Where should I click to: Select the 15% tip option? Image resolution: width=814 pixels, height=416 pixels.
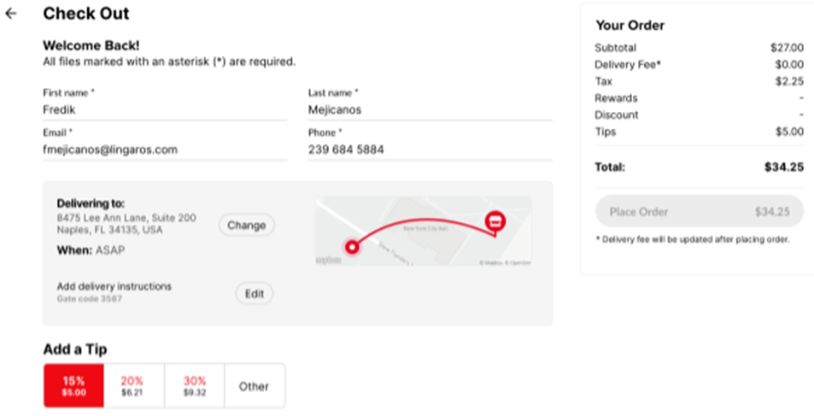[73, 386]
